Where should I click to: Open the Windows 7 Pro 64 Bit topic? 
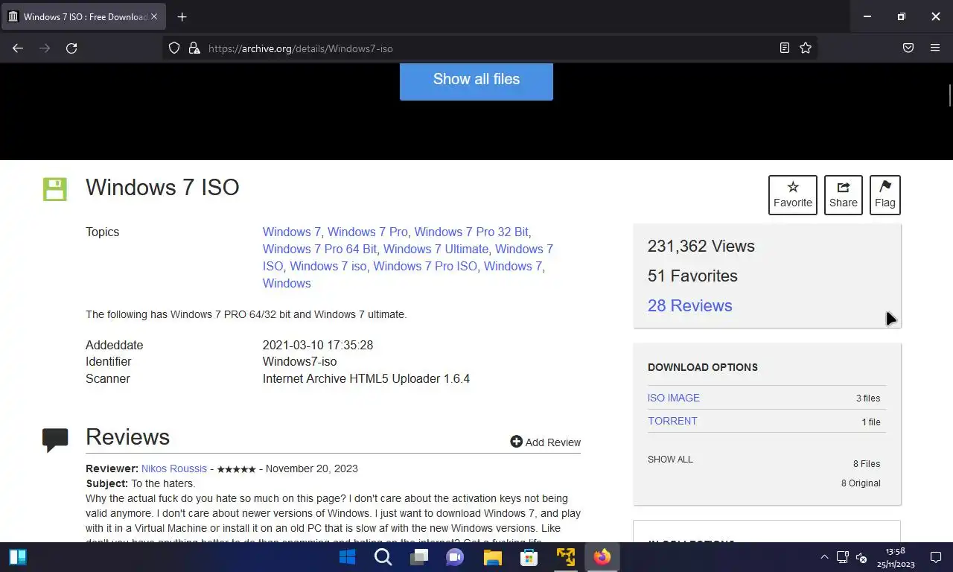tap(319, 249)
